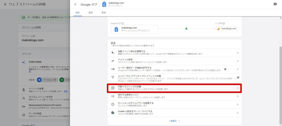This screenshot has width=282, height=126.
Task: Click the user data icon for ユーザー提供データ機能
Action: click(x=113, y=69)
